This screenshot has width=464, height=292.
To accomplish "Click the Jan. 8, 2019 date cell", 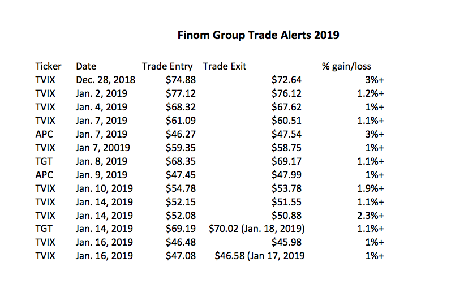I will (x=102, y=161).
